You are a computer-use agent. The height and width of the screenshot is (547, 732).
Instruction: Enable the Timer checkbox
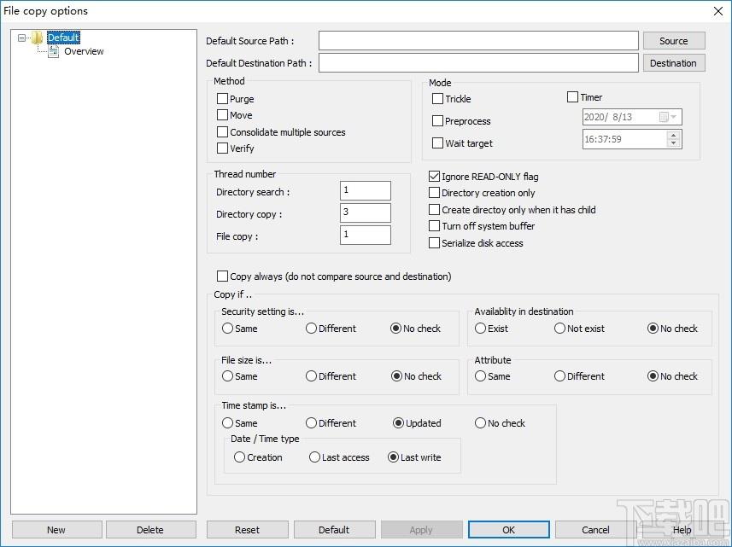(572, 97)
